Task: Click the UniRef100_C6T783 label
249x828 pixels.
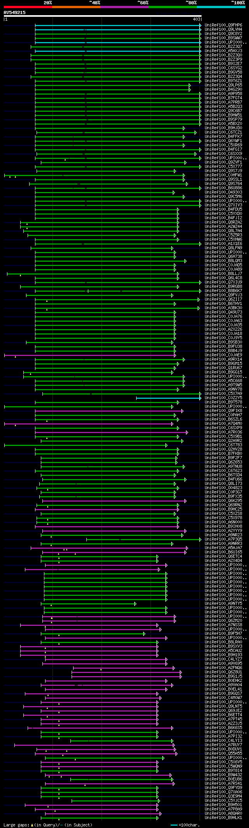Action: pyautogui.click(x=223, y=445)
